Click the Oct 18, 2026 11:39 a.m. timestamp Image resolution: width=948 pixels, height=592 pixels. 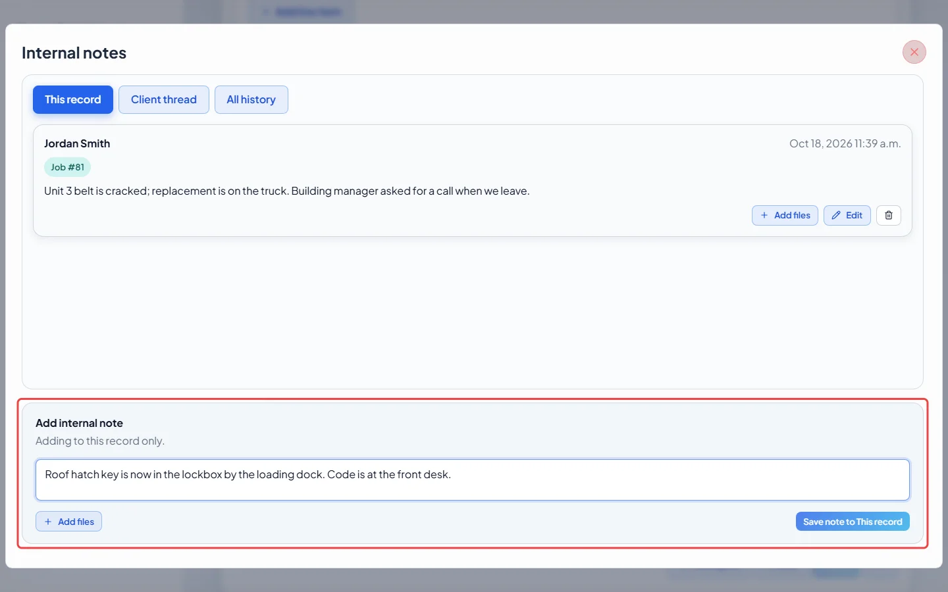[x=845, y=143]
